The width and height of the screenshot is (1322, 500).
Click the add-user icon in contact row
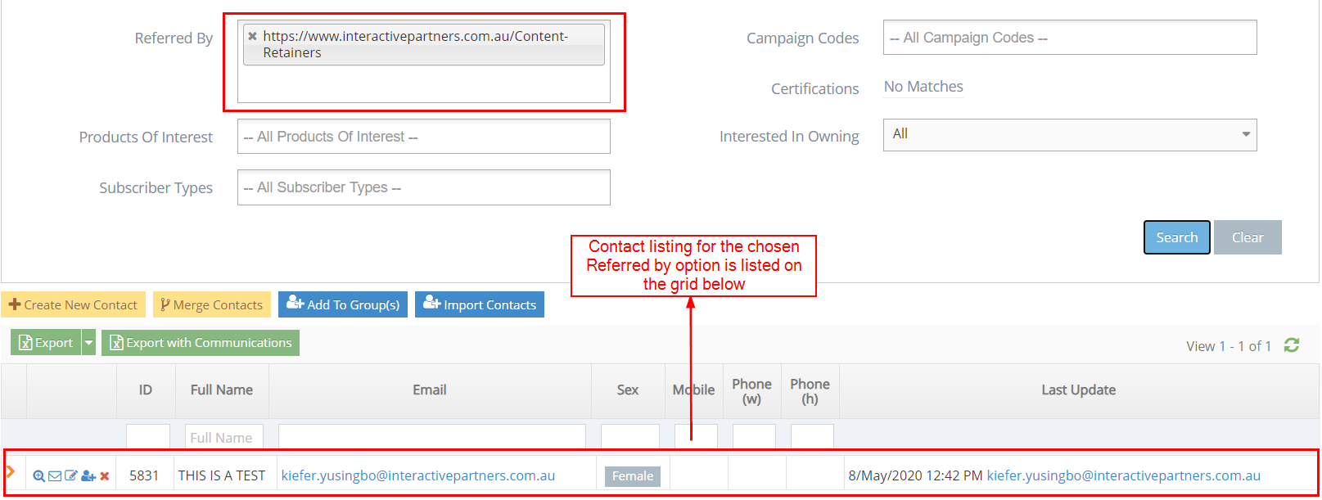[x=88, y=476]
